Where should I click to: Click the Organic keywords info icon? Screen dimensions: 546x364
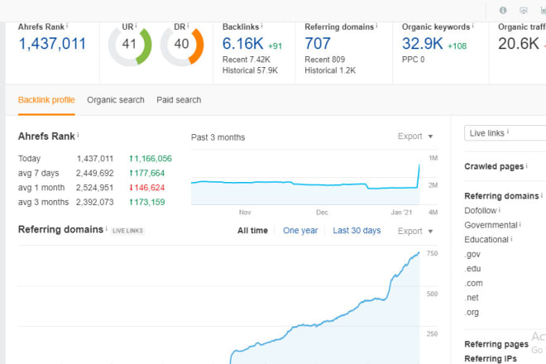click(472, 26)
